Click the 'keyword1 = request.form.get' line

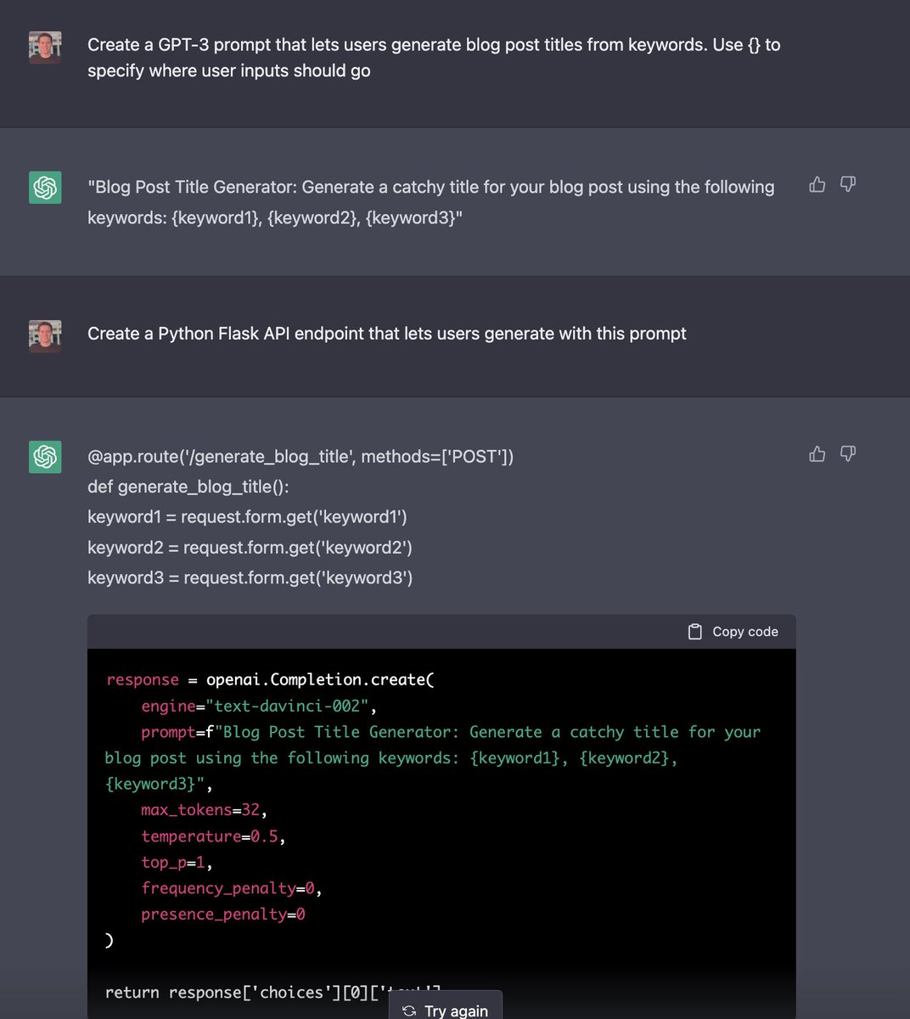247,517
